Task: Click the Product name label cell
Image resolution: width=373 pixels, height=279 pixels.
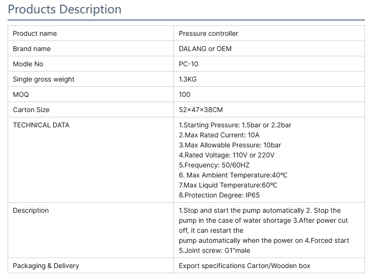Action: click(x=35, y=33)
